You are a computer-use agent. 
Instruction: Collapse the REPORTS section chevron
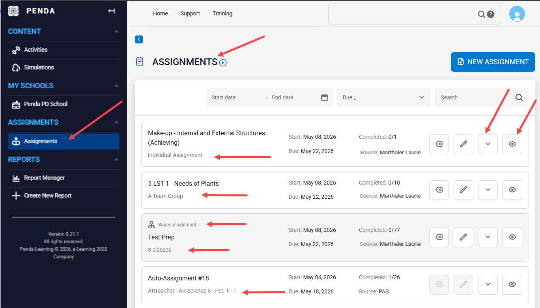coord(116,159)
